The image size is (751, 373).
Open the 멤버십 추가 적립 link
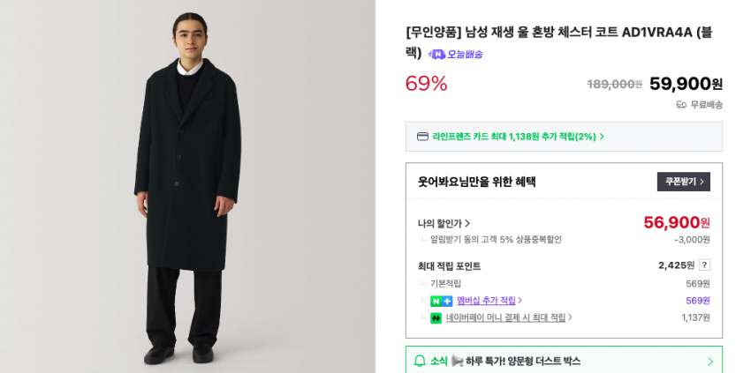(x=487, y=301)
